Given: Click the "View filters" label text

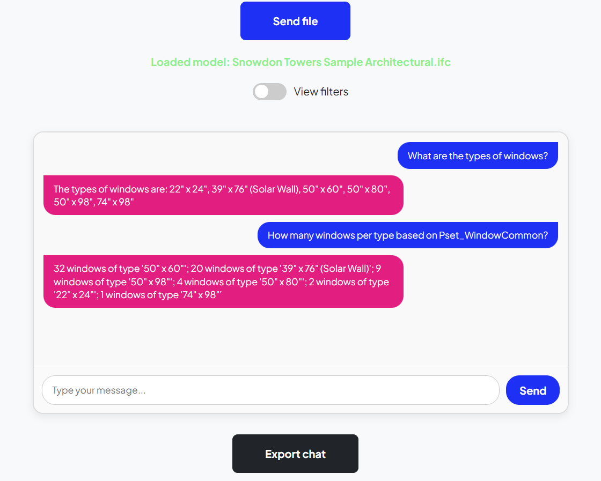Looking at the screenshot, I should click(x=321, y=92).
